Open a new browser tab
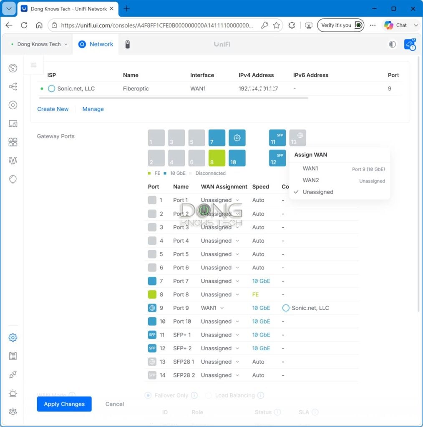This screenshot has width=423, height=427. click(x=126, y=9)
